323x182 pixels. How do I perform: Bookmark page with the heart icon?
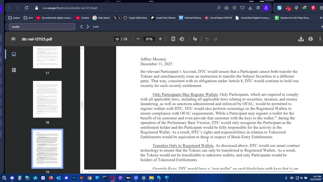click(x=242, y=8)
